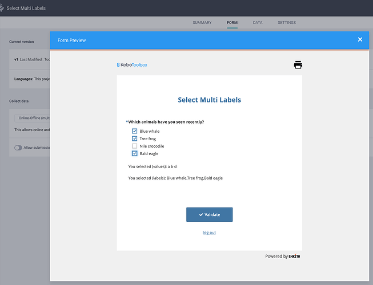Open the Online-Offline collection method dropdown

tap(32, 118)
